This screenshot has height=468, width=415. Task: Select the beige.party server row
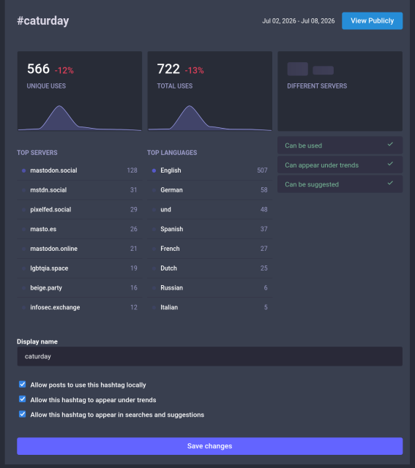80,288
